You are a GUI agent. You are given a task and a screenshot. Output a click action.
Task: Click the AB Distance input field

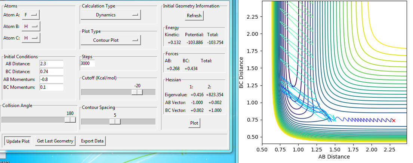(51, 64)
